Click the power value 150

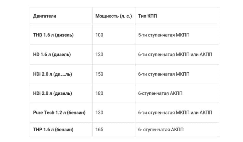click(99, 74)
